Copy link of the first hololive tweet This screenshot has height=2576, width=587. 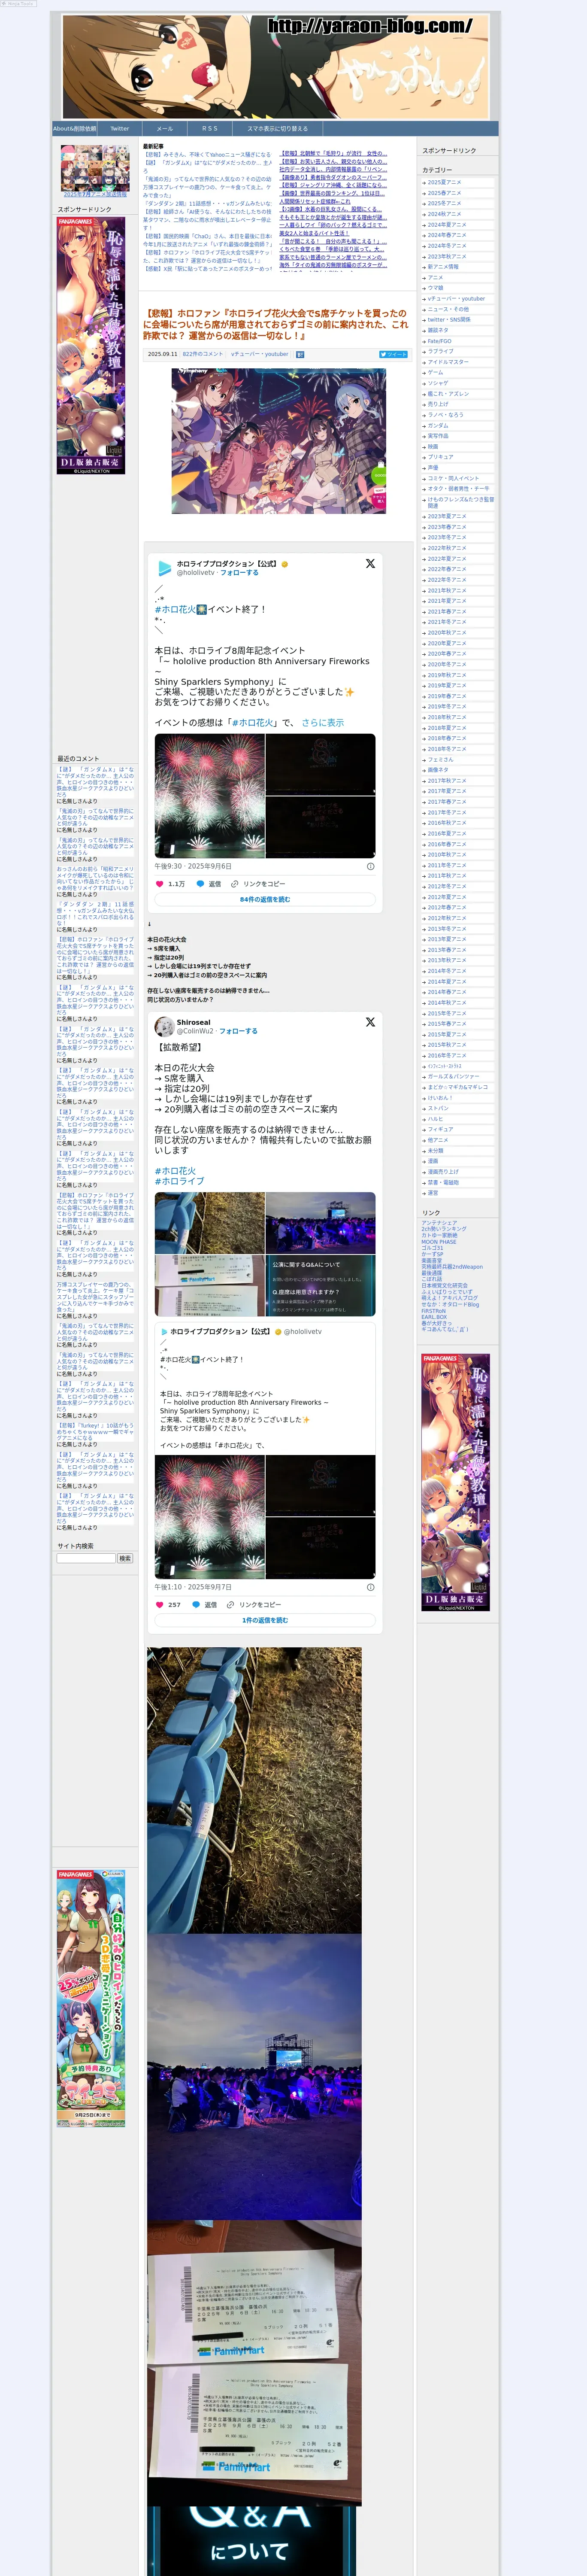click(x=258, y=884)
